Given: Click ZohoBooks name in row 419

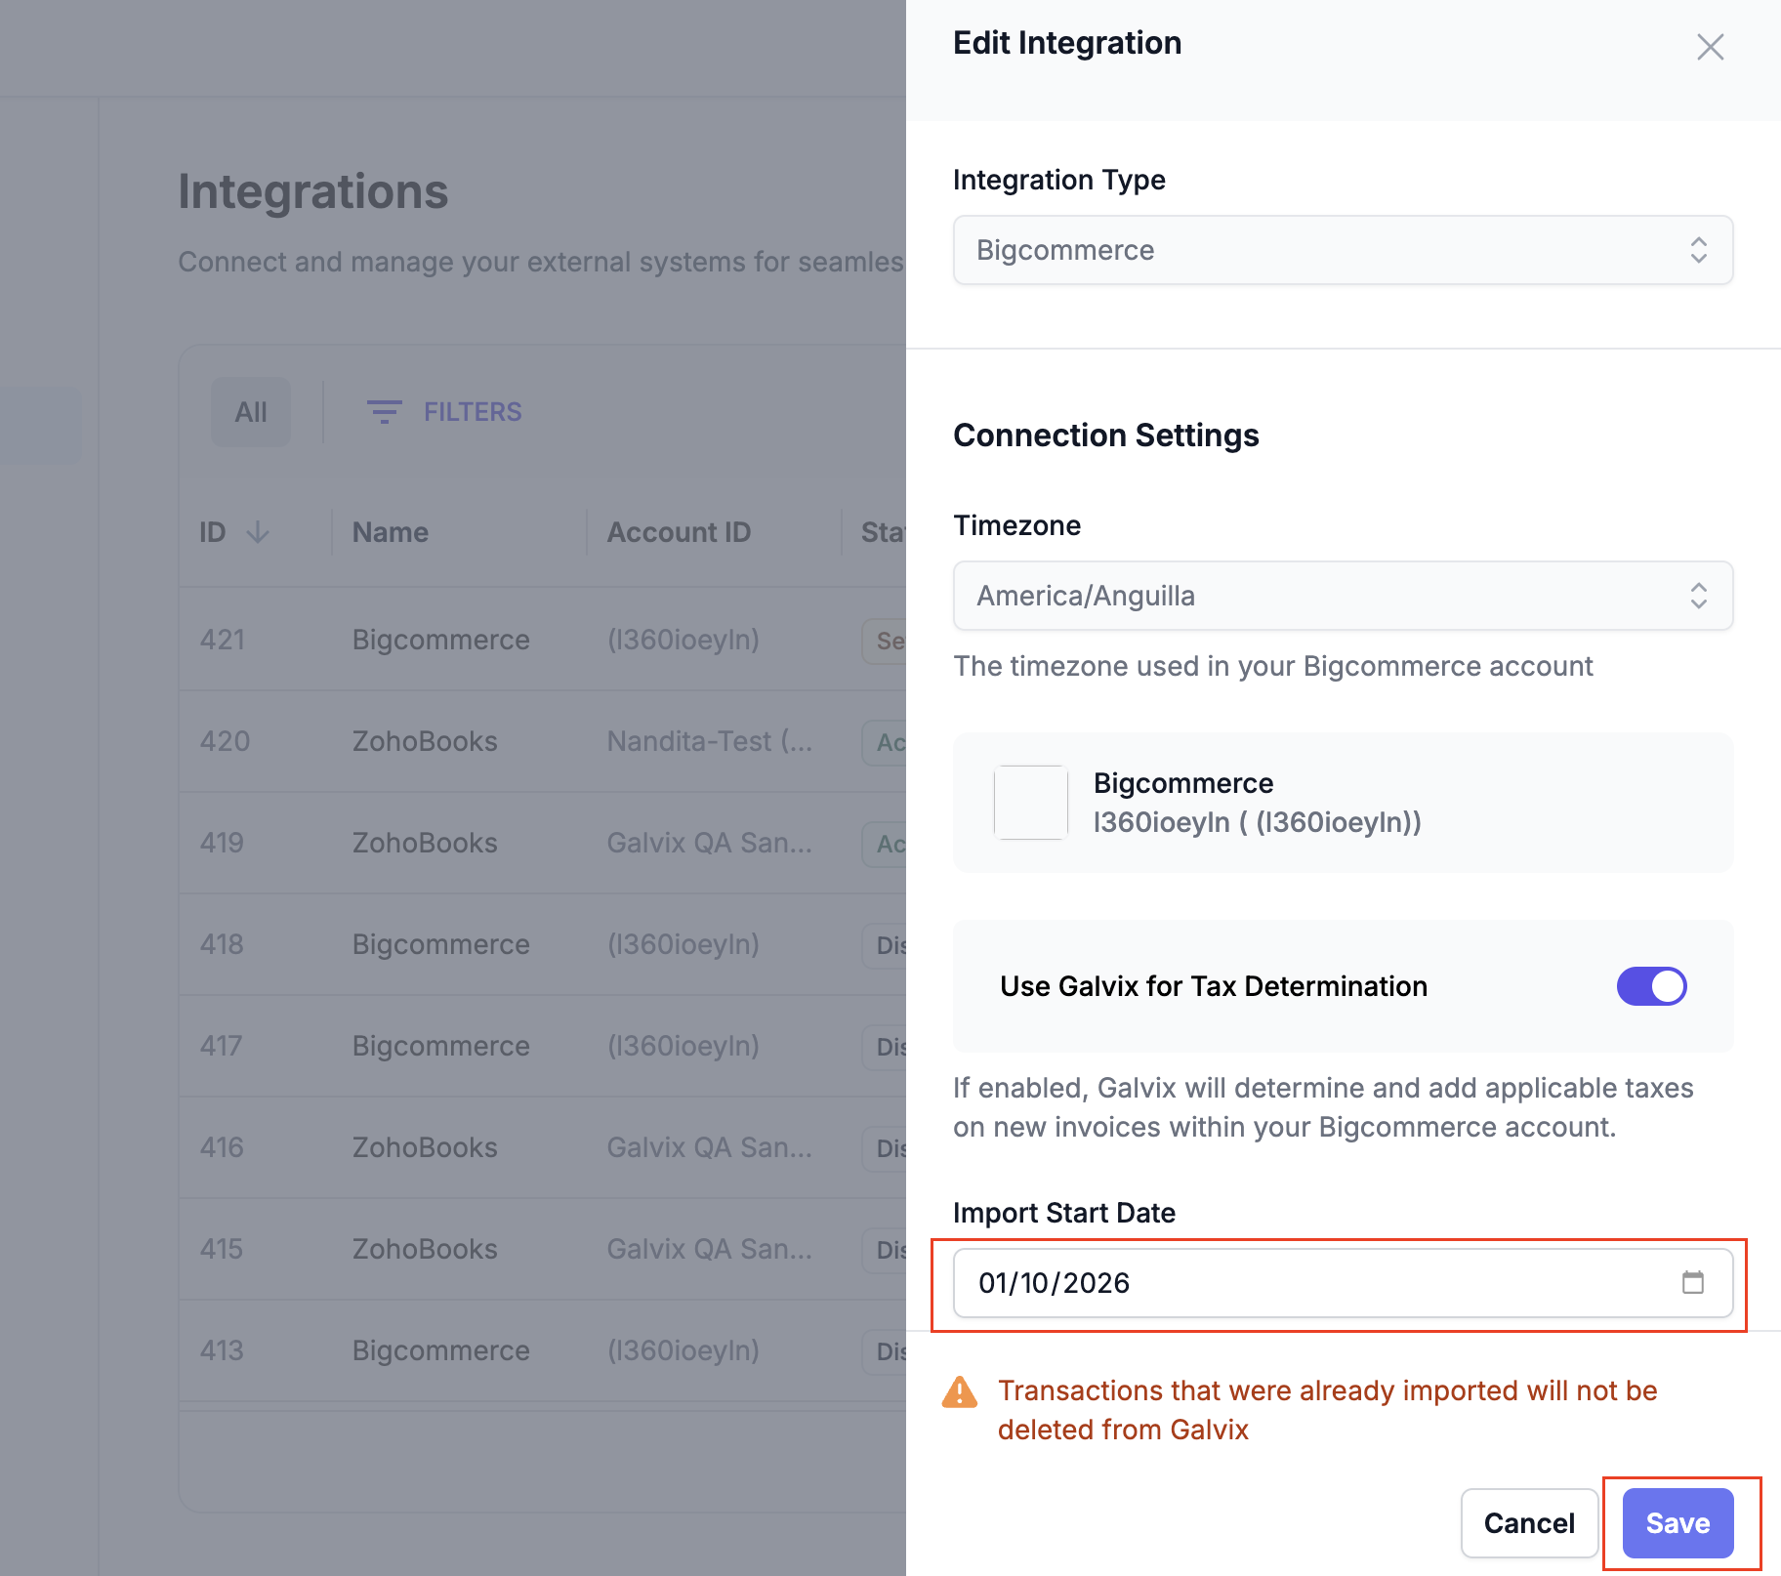Looking at the screenshot, I should coord(425,843).
